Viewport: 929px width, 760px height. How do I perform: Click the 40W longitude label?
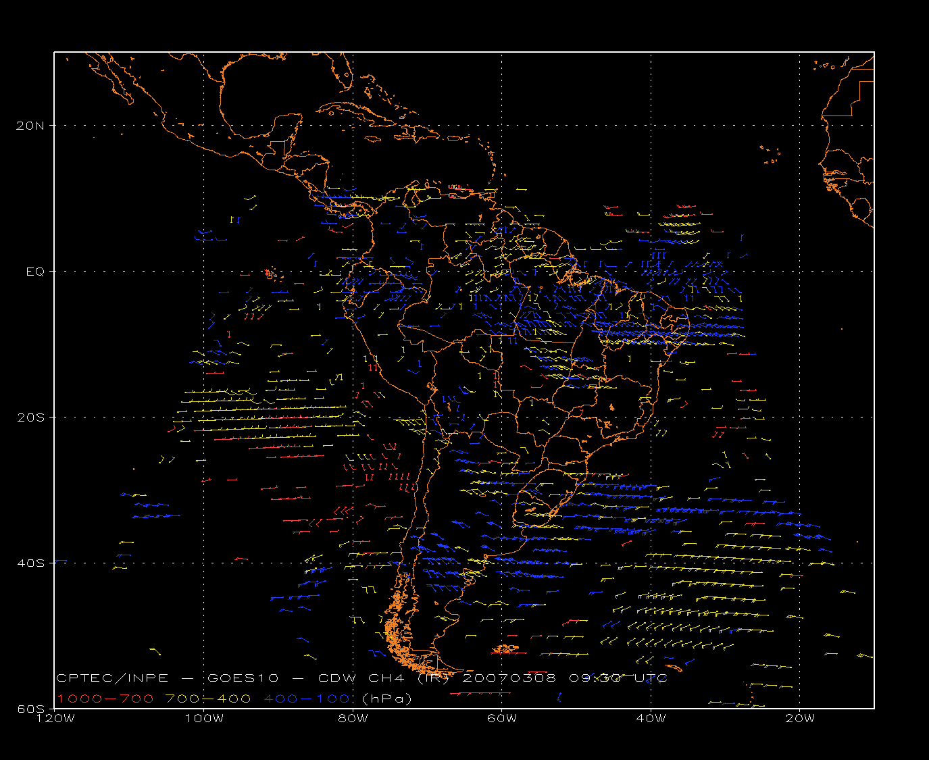tap(651, 719)
